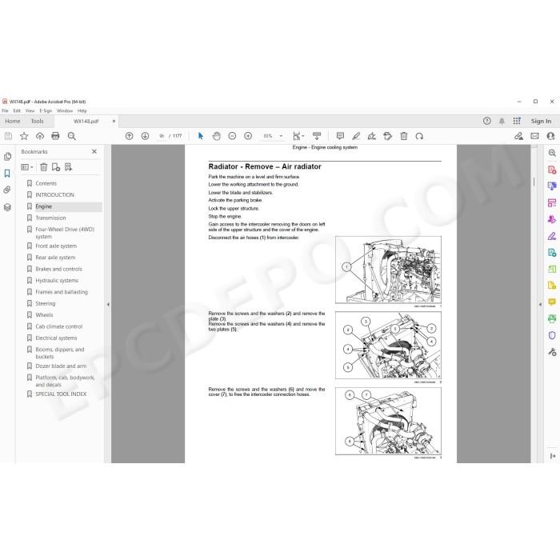Jump to the Hydraulic systems bookmark
Screen dimensions: 560x560
pyautogui.click(x=57, y=280)
